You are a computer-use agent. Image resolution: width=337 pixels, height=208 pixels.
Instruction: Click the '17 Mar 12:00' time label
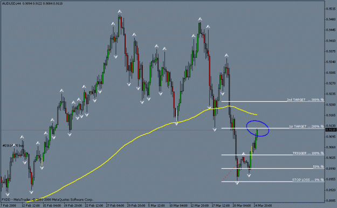(221, 206)
